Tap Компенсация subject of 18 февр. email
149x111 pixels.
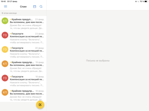coord(27,79)
